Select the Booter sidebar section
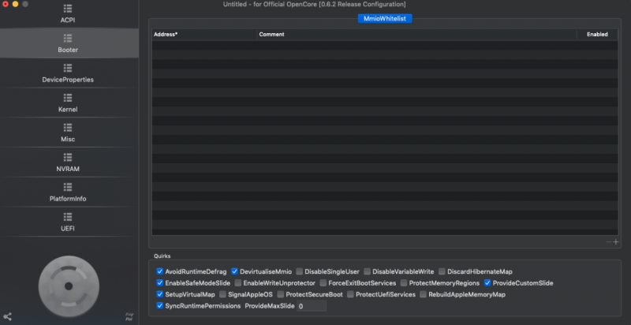 click(x=68, y=43)
